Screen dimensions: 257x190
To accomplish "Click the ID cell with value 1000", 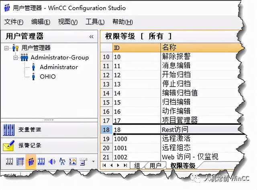I will point(137,139).
